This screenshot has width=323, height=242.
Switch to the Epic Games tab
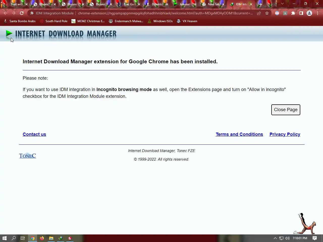(x=129, y=4)
